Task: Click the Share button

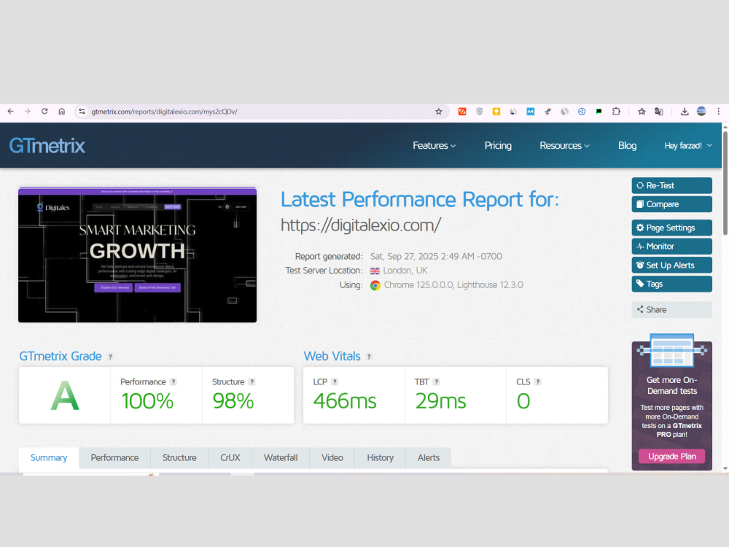Action: 672,310
